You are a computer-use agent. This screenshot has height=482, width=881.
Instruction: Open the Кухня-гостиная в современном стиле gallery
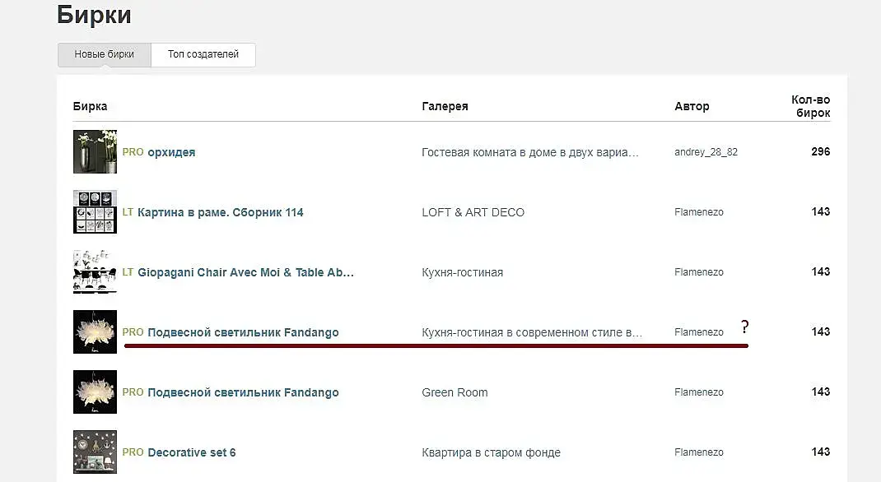click(x=531, y=332)
